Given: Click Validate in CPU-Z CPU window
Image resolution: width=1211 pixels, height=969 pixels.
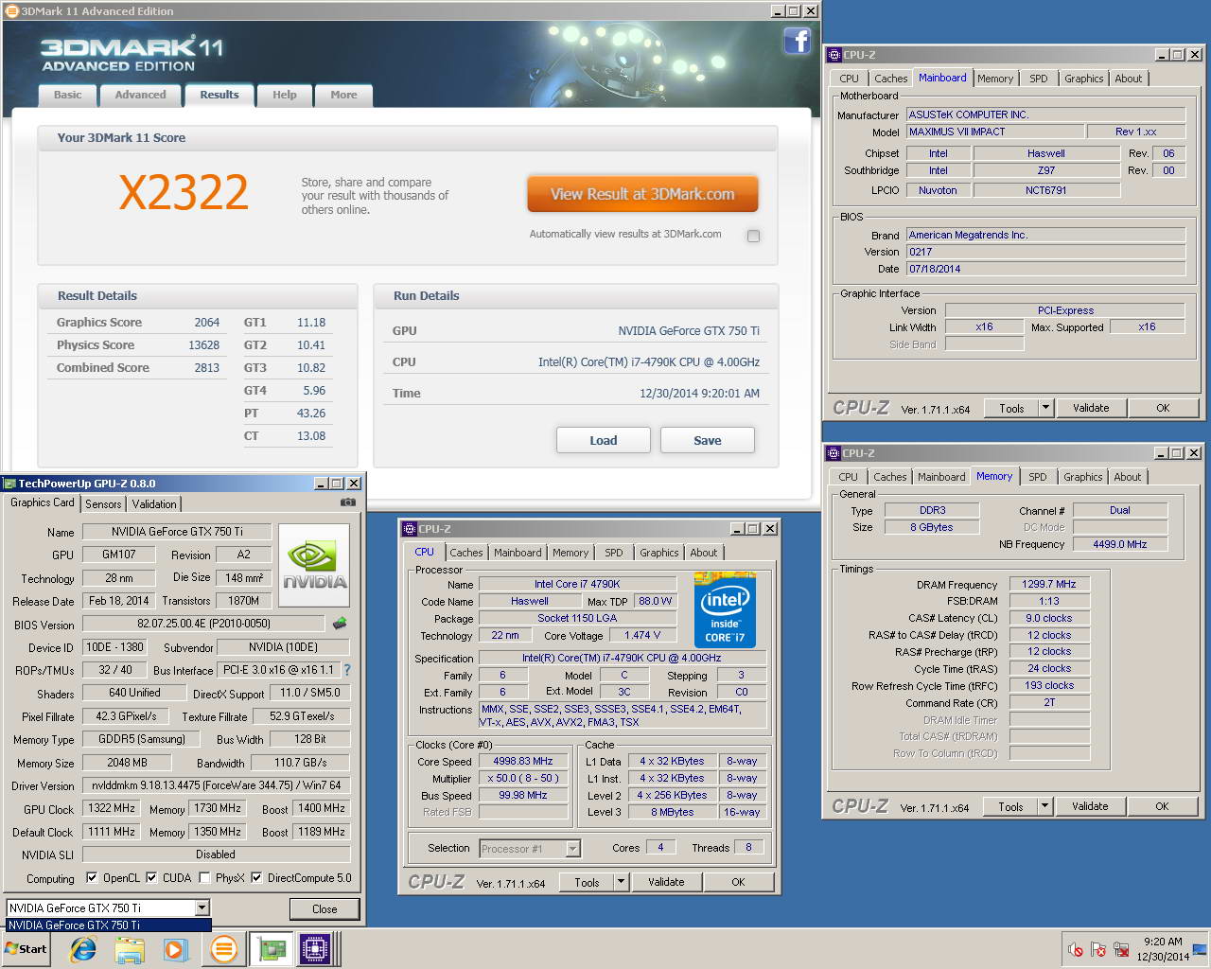Looking at the screenshot, I should [x=666, y=882].
